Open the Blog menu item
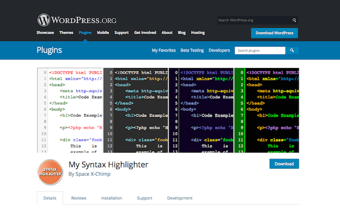This screenshot has height=209, width=340. [182, 33]
